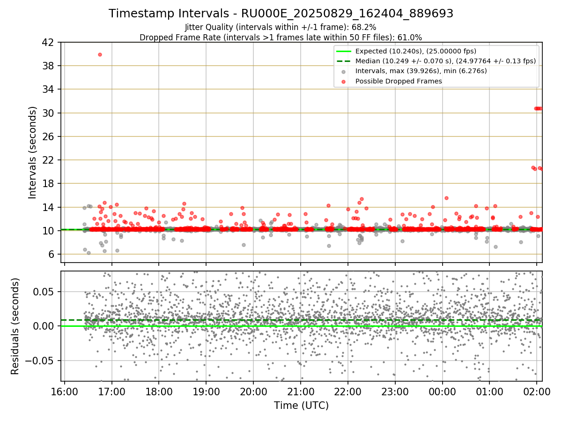Click the "Residuals (seconds)" y-axis label

tap(15, 326)
